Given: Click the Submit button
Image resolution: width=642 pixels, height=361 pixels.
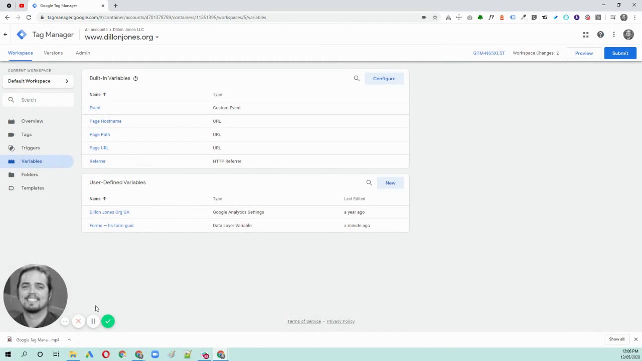Looking at the screenshot, I should pos(620,53).
